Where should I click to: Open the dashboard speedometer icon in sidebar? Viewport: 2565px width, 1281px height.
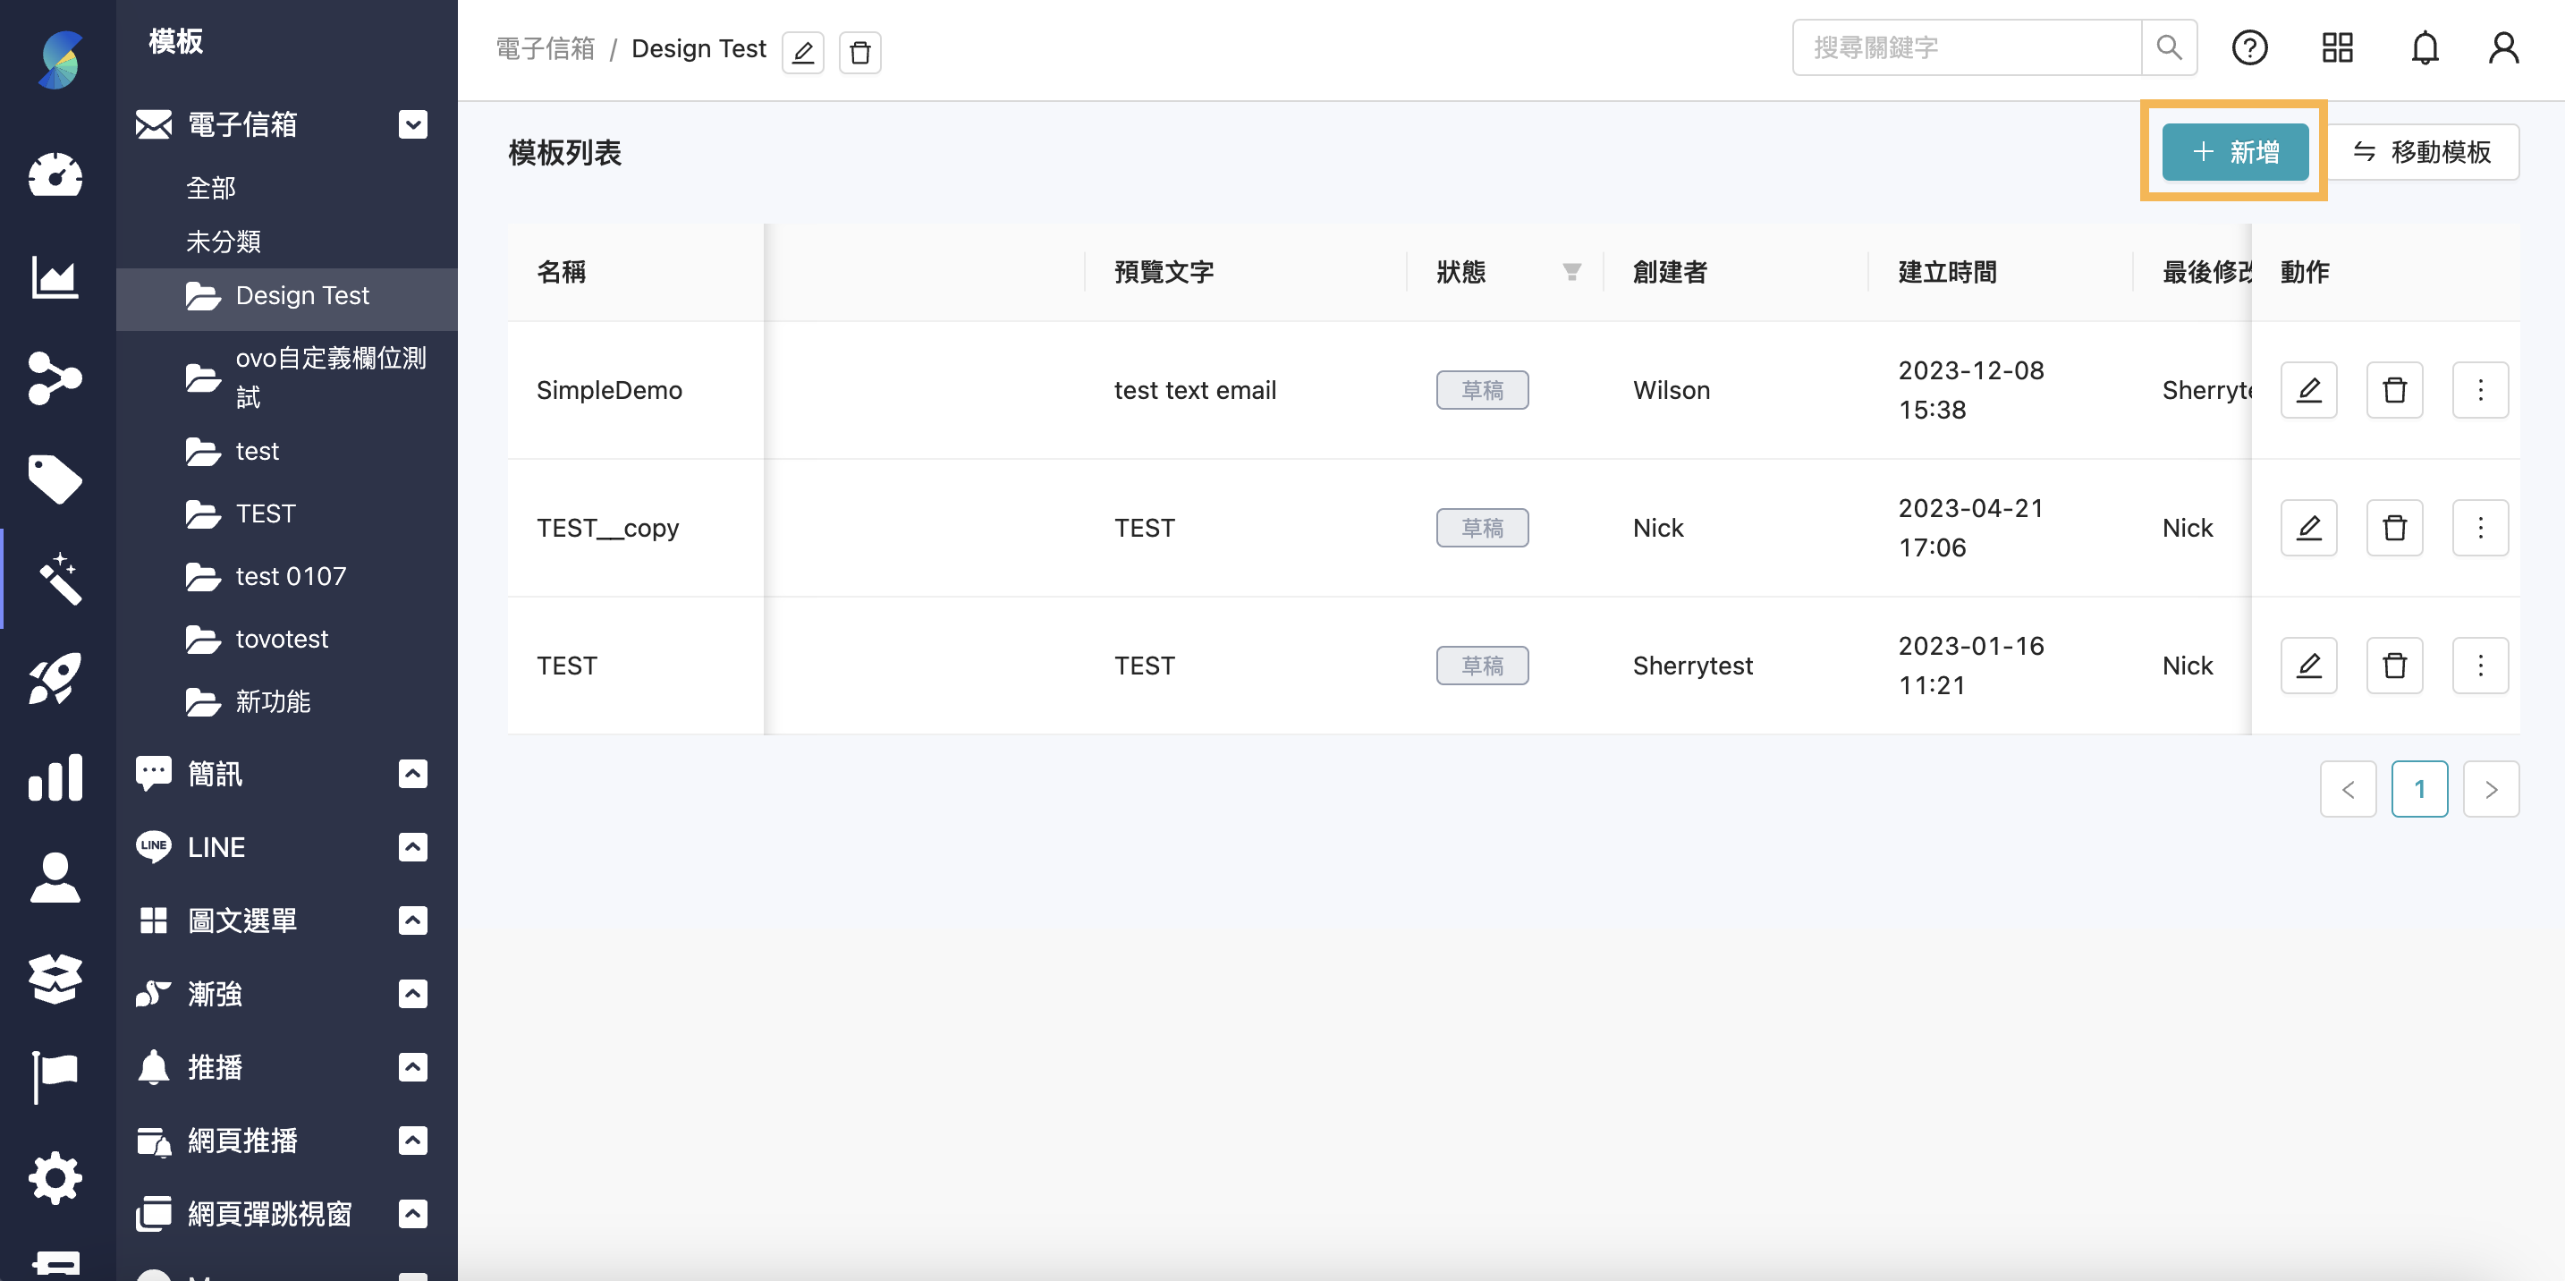[55, 175]
